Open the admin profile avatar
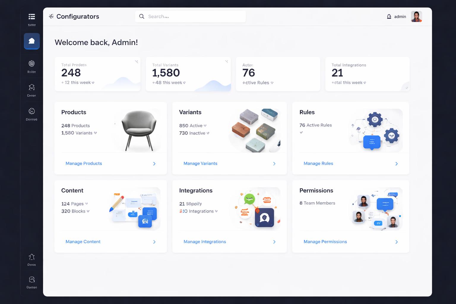The image size is (456, 304). tap(417, 17)
